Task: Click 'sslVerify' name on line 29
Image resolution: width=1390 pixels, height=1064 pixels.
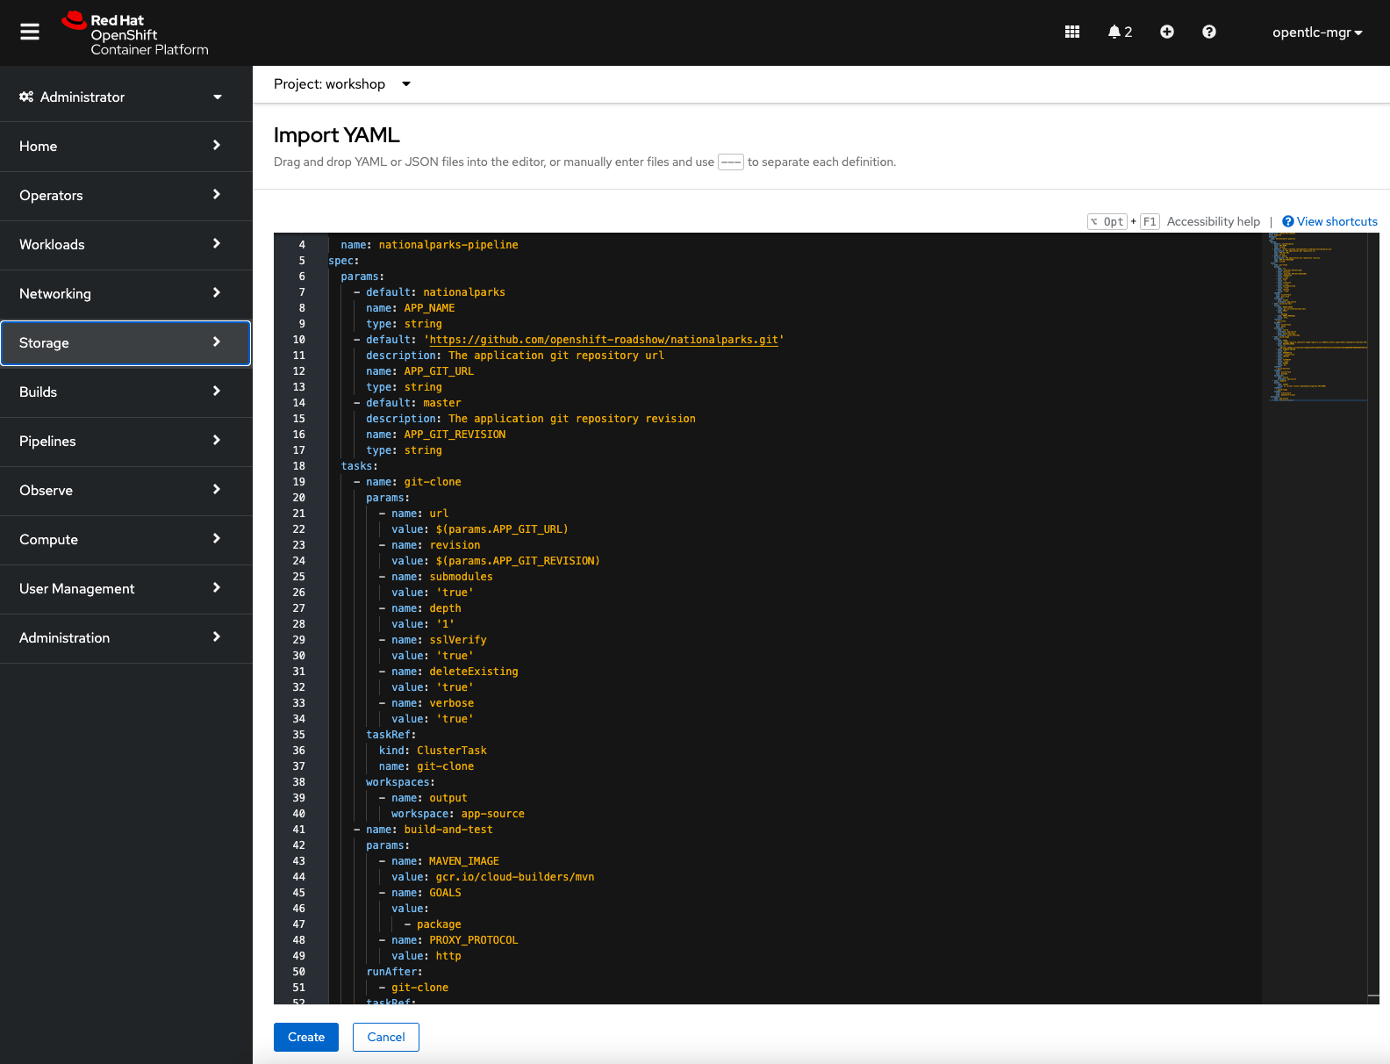Action: click(x=458, y=640)
